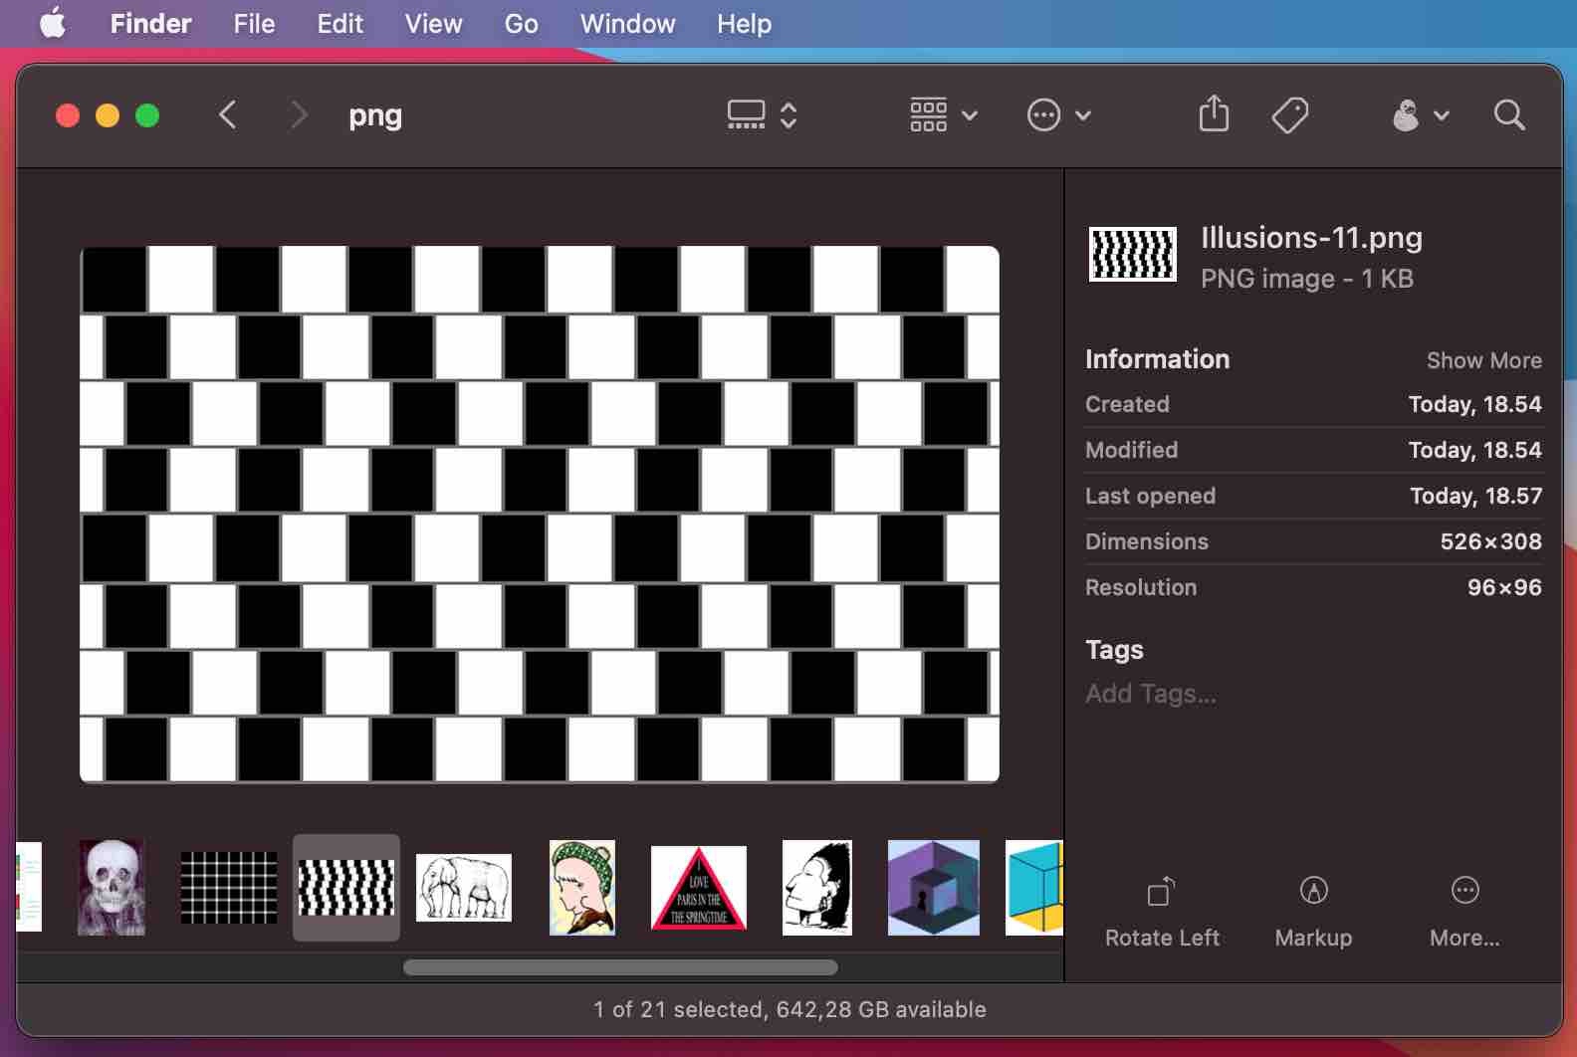Select the skull illusion thumbnail
Viewport: 1577px width, 1057px height.
[112, 888]
